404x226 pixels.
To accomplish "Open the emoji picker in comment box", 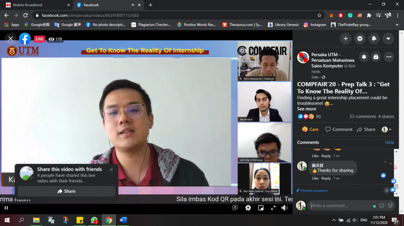I will click(x=382, y=206).
